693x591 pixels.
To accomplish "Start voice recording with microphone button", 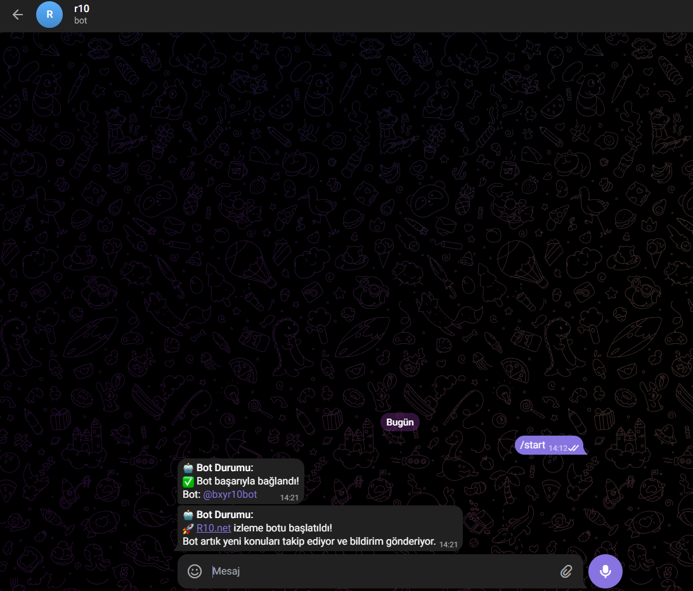I will pyautogui.click(x=605, y=571).
